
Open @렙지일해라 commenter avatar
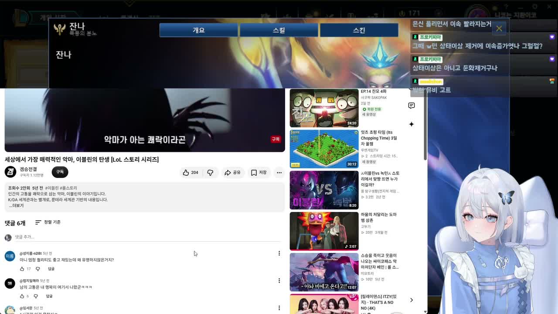point(10,283)
